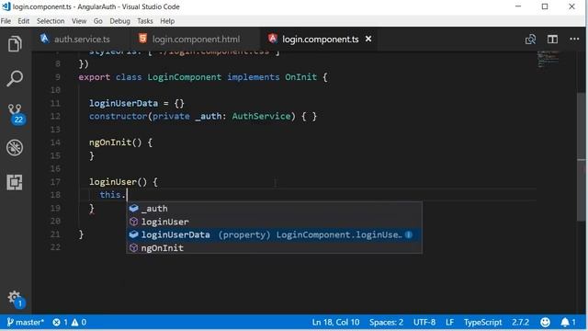Open the editor more actions ellipsis
This screenshot has width=588, height=331.
[574, 39]
